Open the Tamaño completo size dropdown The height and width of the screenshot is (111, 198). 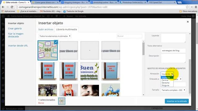tap(173, 90)
